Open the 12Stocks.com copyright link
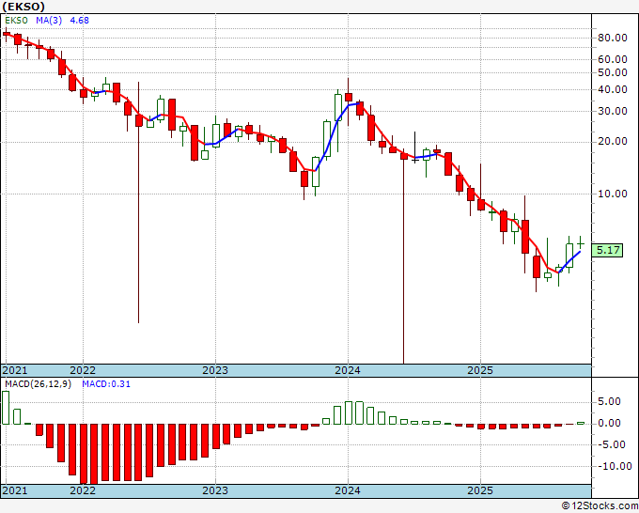The height and width of the screenshot is (513, 639). click(600, 506)
